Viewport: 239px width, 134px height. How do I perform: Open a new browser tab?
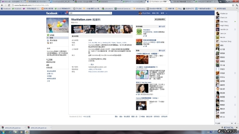[220, 1]
